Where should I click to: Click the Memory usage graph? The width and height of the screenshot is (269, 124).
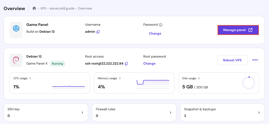tap(153, 82)
